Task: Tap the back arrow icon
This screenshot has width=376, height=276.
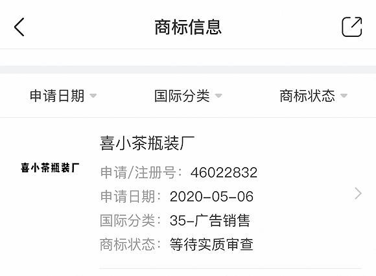Action: (19, 27)
